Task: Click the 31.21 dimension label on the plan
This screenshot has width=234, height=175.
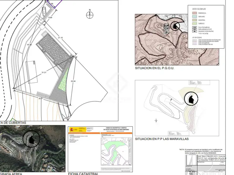Action: pos(44,72)
